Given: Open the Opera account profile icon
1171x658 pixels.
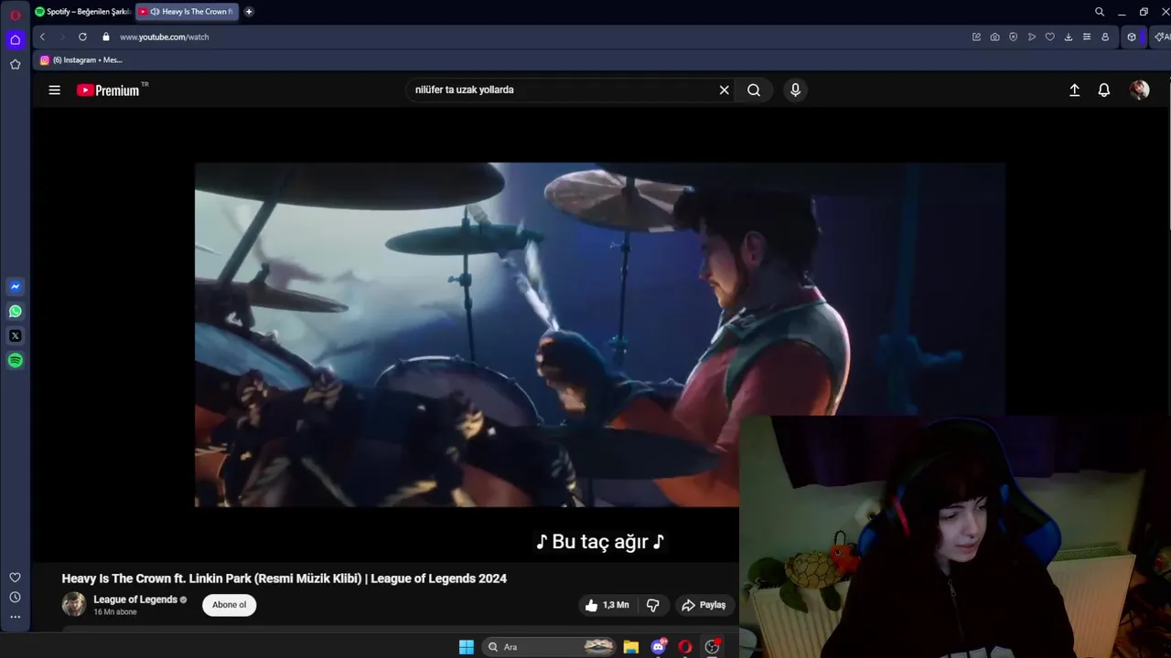Looking at the screenshot, I should click(x=1105, y=37).
